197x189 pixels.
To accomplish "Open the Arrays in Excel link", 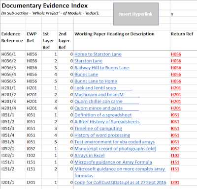I will click(x=90, y=156).
